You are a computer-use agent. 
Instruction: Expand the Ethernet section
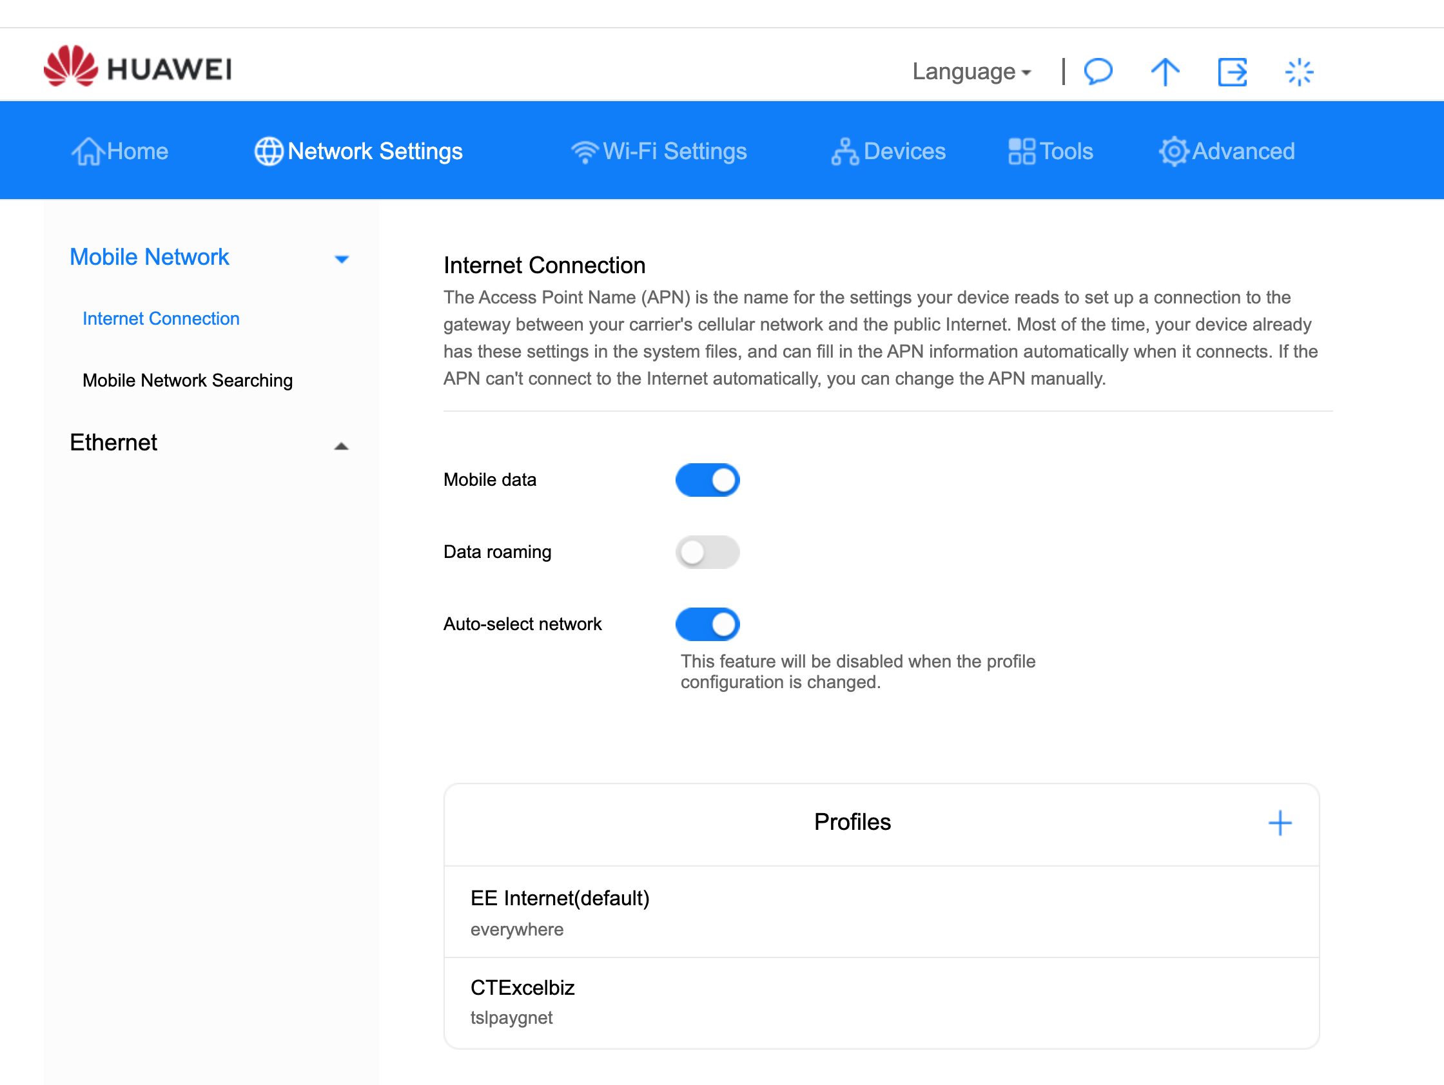coord(342,445)
